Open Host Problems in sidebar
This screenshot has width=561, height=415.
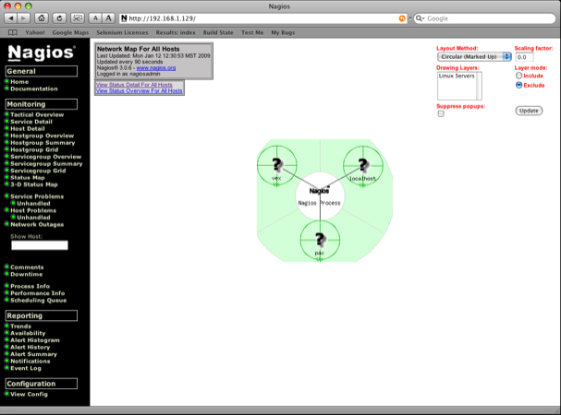(33, 210)
